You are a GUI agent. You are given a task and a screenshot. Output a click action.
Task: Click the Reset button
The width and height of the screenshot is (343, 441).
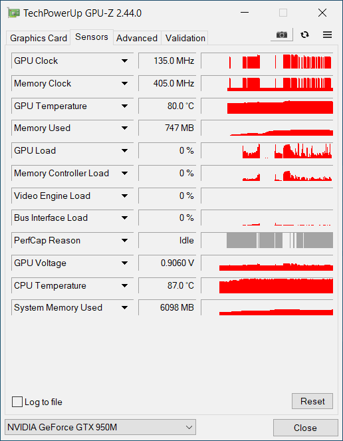click(312, 401)
